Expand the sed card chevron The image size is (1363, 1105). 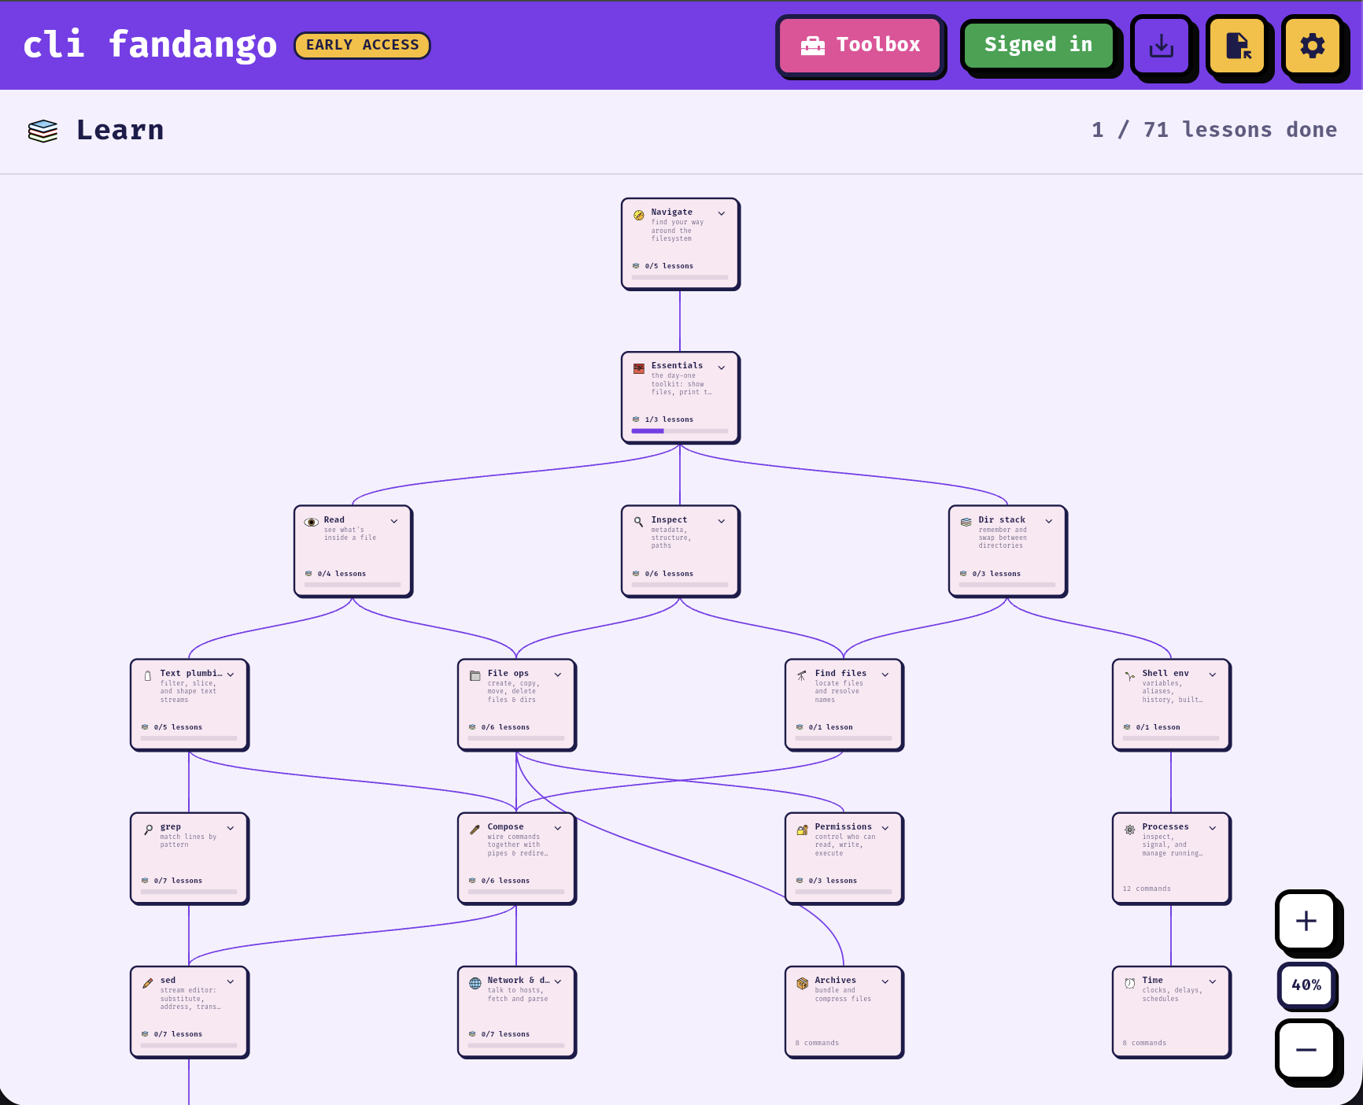click(231, 981)
